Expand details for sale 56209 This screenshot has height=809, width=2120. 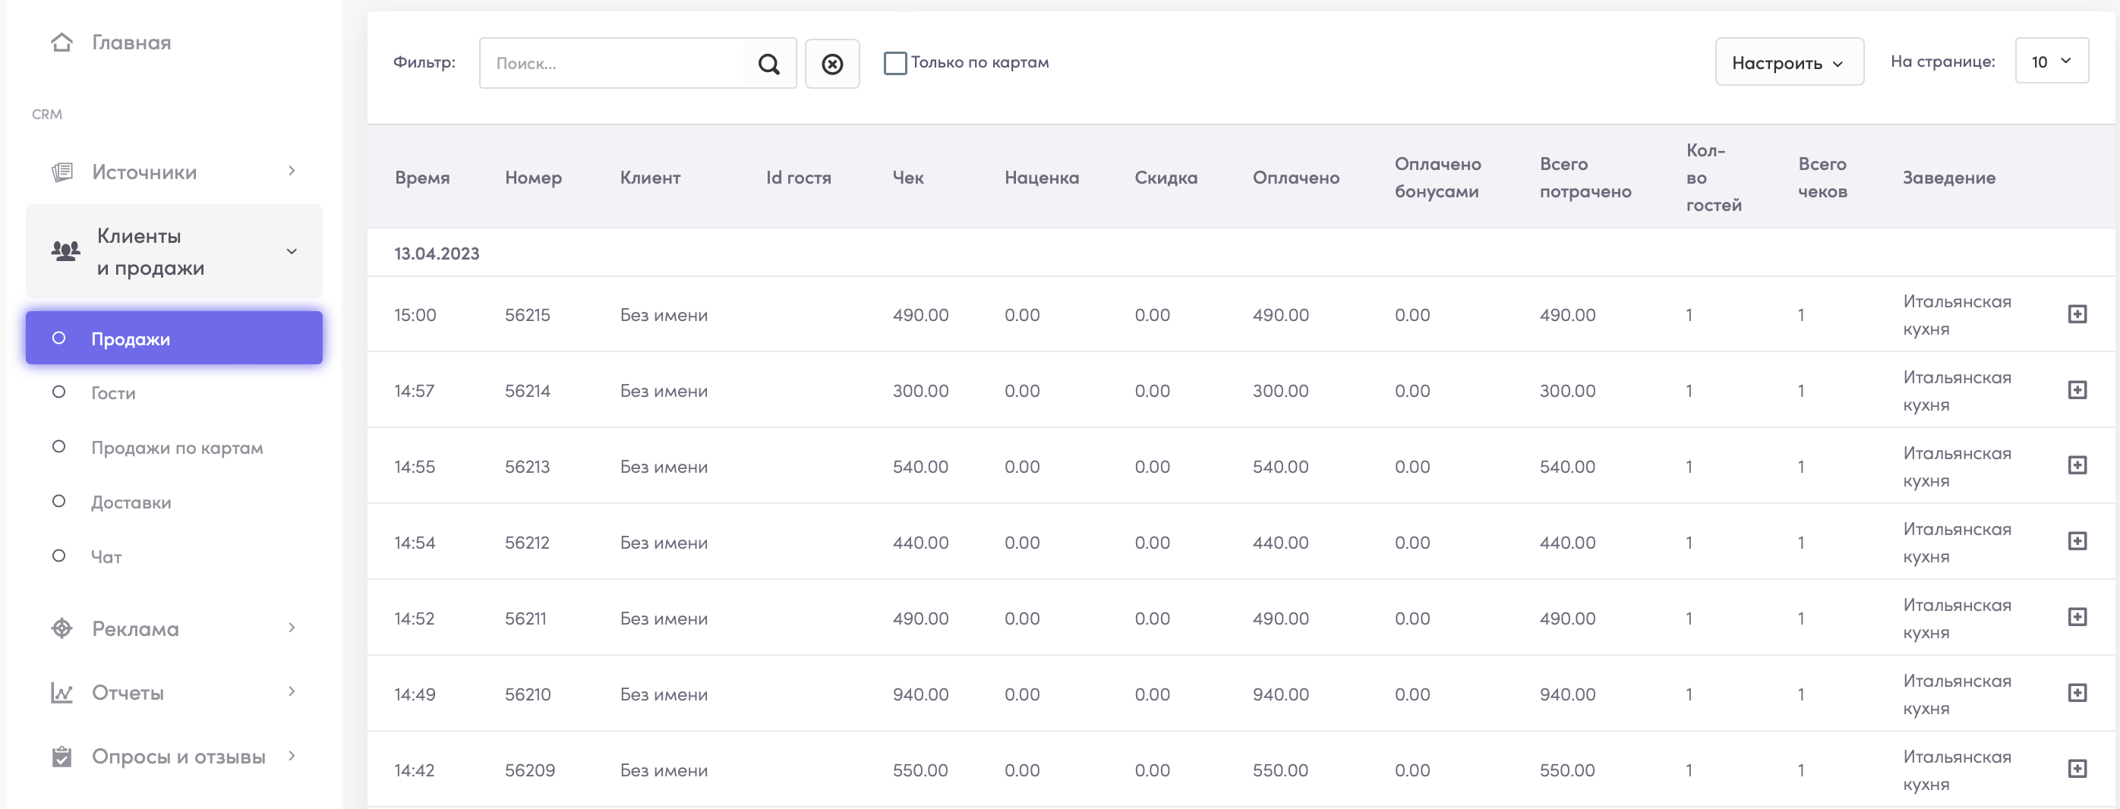[x=2077, y=768]
